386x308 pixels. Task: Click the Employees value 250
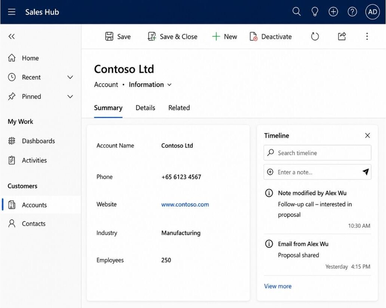166,260
